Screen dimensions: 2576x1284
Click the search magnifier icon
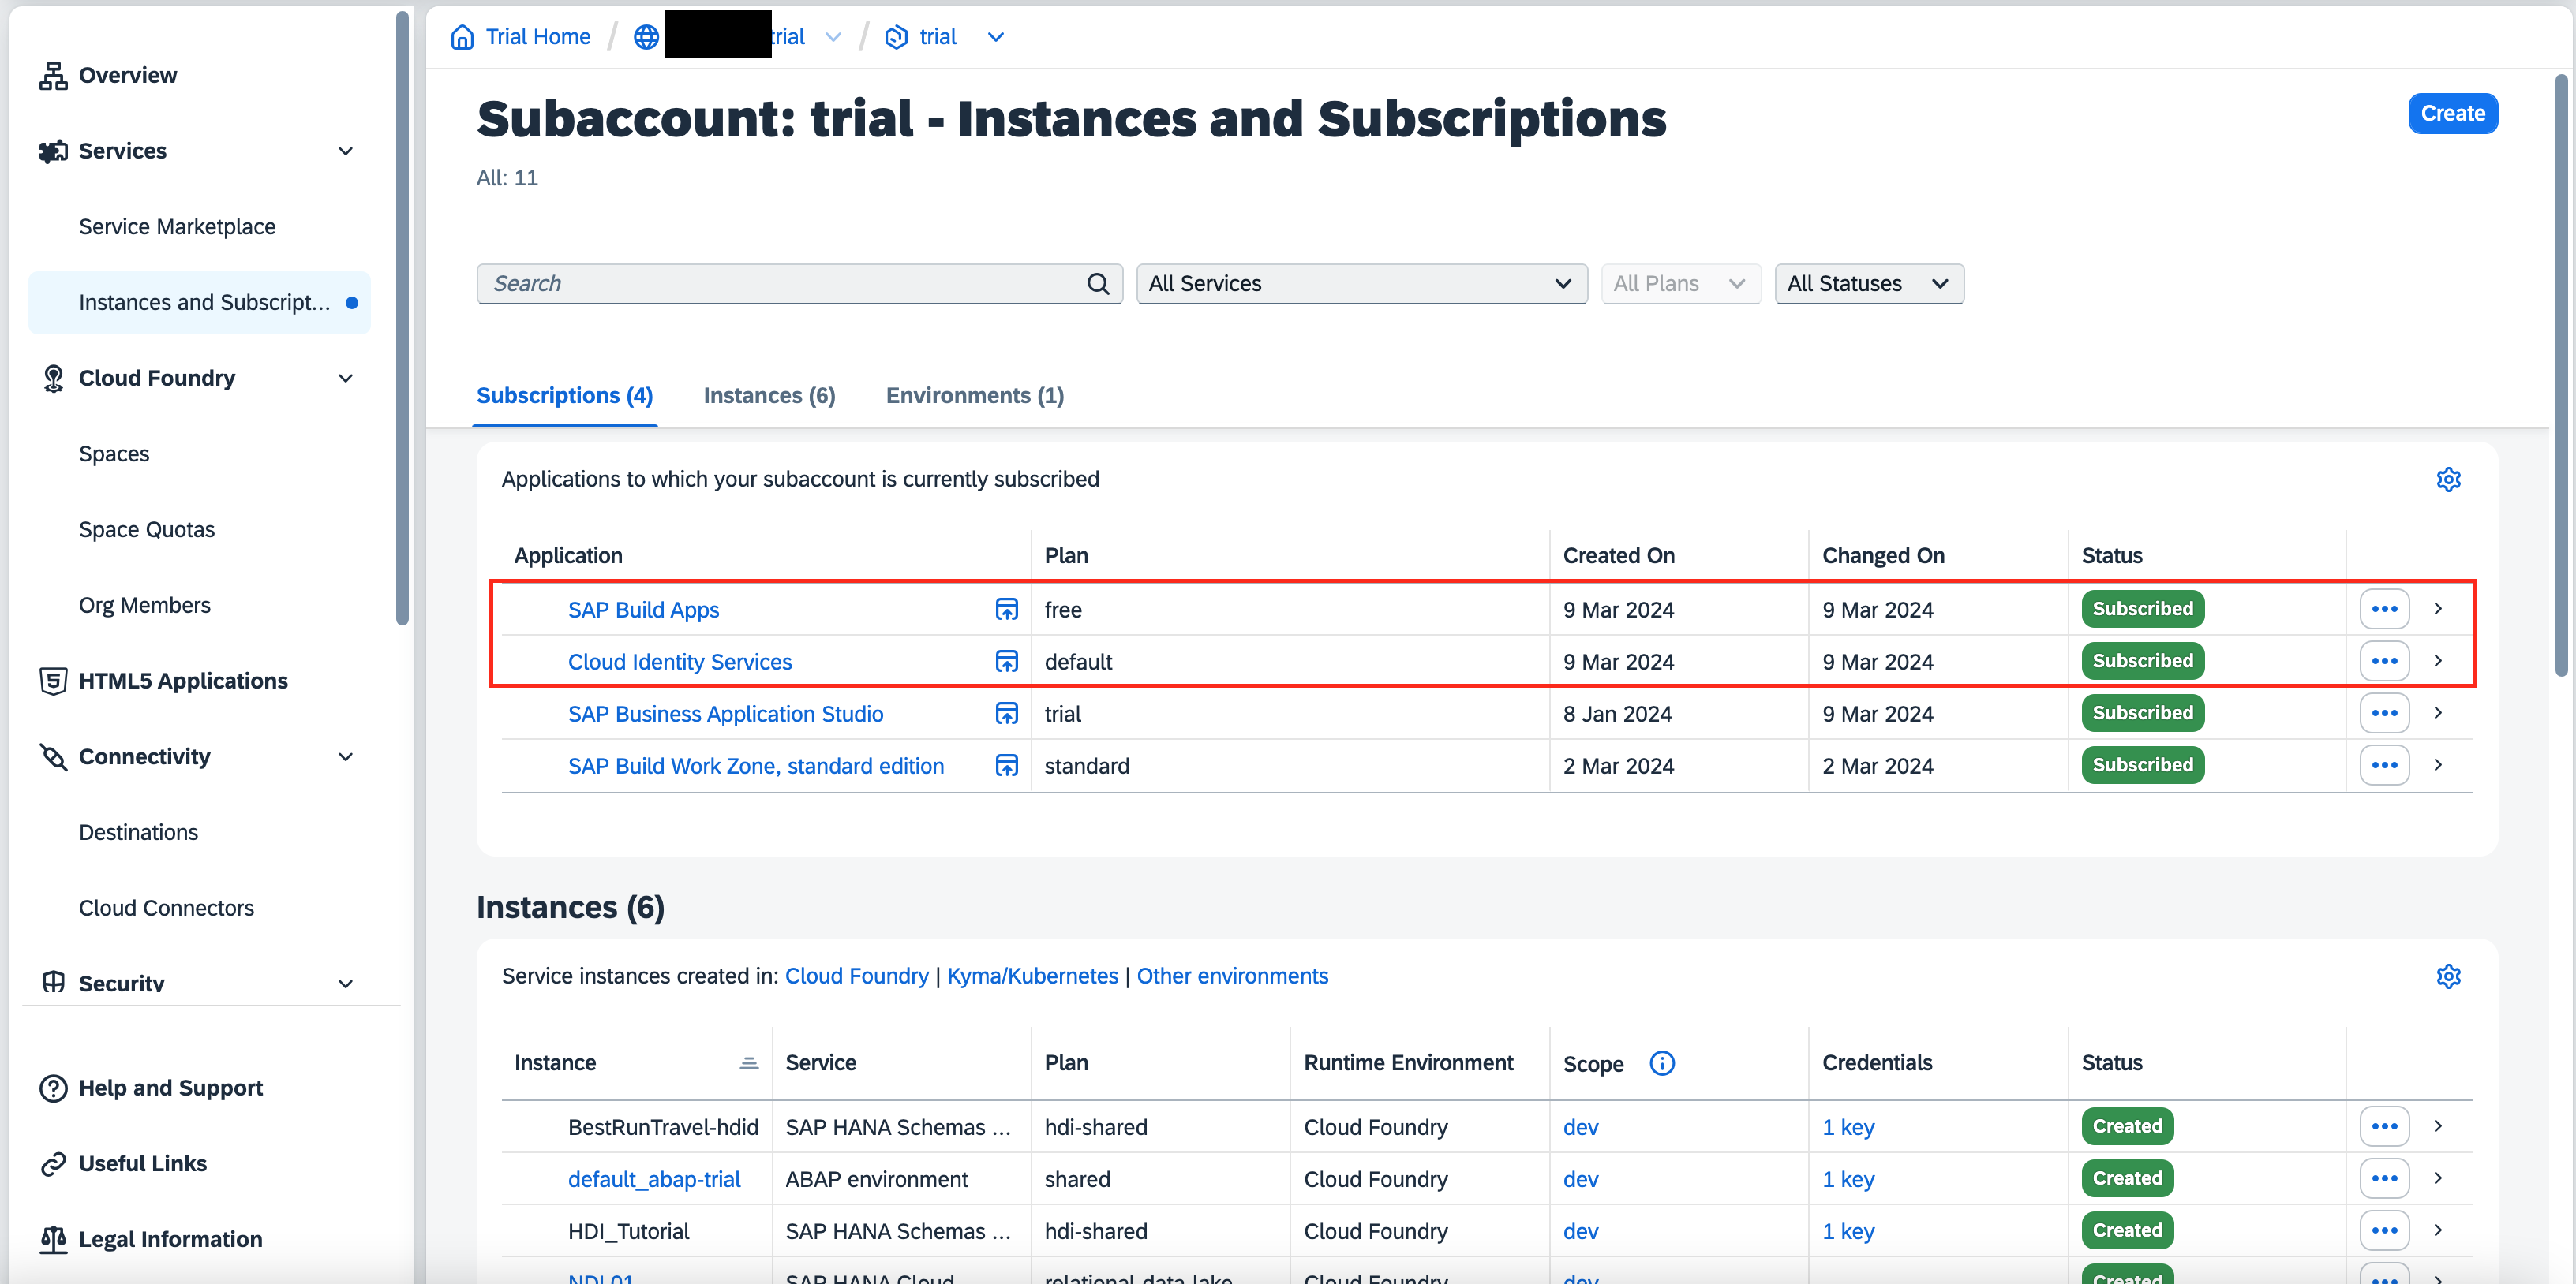coord(1097,284)
